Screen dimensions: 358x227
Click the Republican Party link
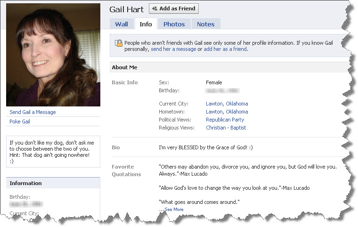pyautogui.click(x=225, y=120)
